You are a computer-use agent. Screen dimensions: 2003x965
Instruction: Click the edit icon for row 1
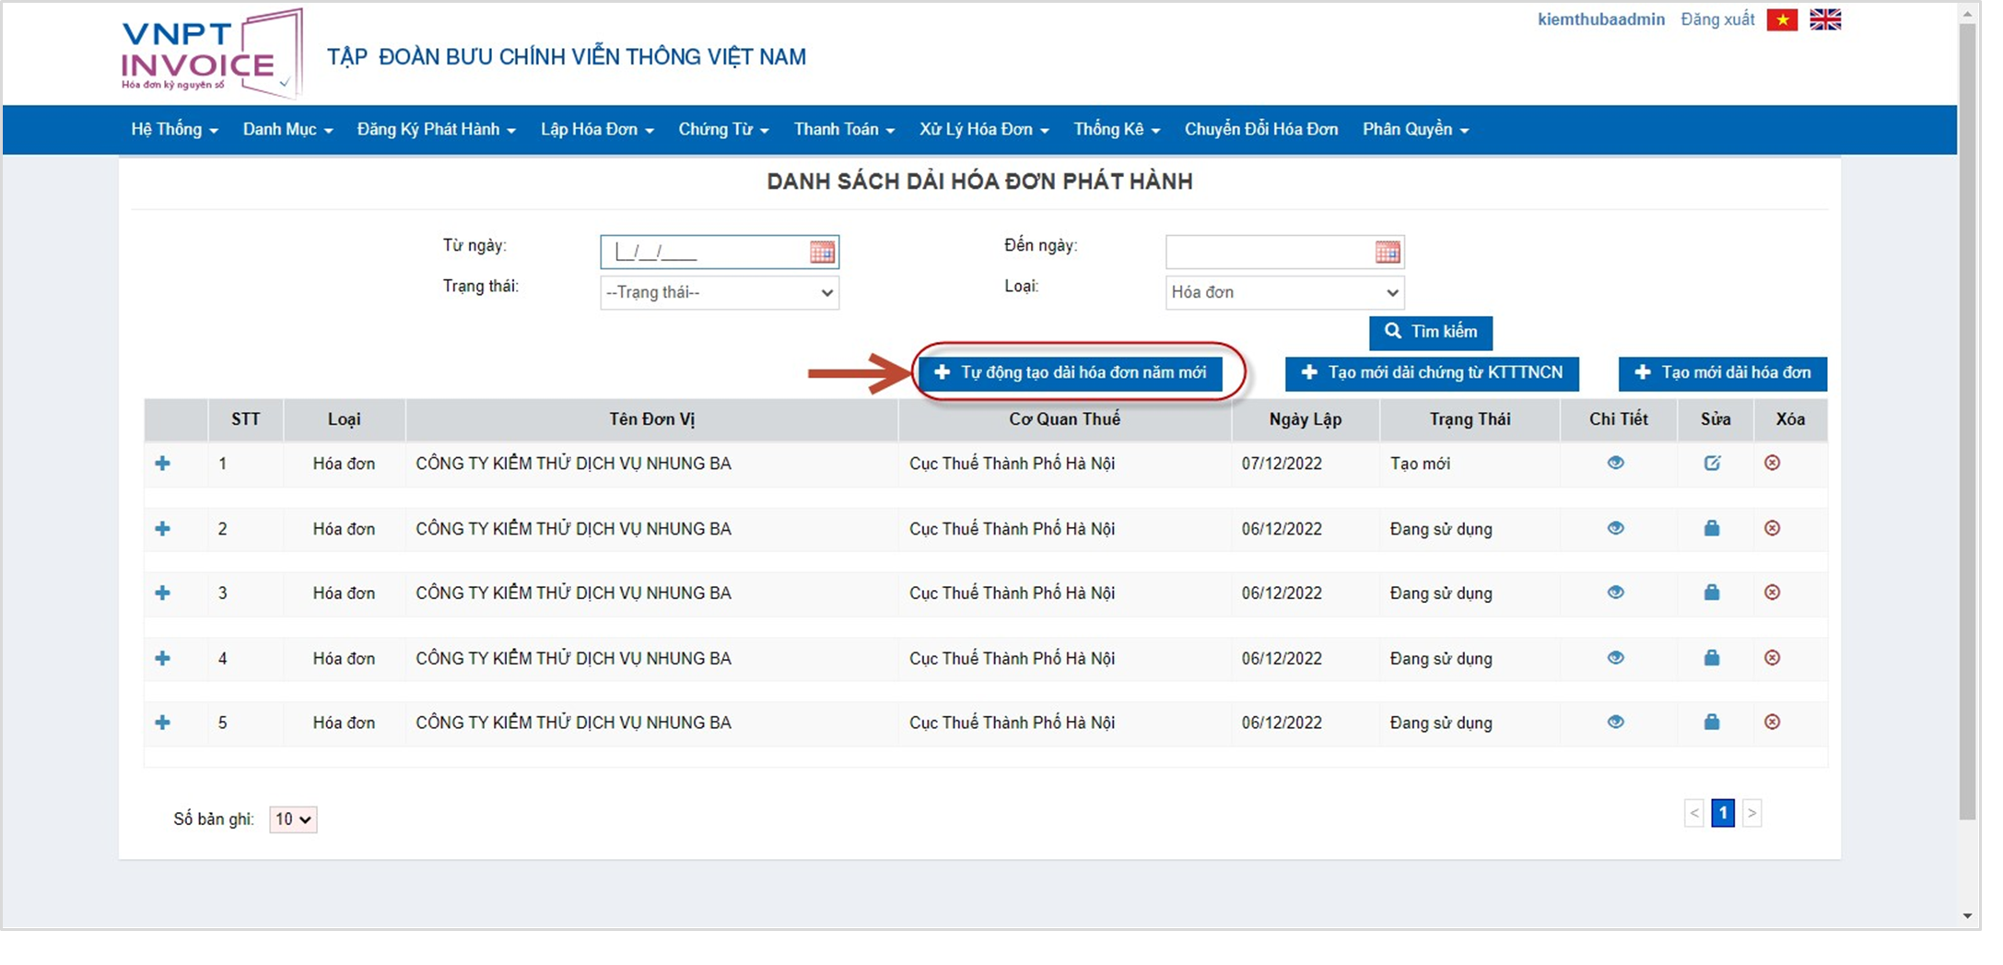(x=1712, y=464)
